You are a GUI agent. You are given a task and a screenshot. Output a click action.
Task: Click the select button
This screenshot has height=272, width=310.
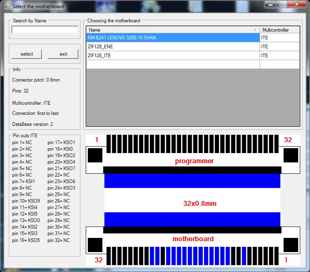coord(27,54)
